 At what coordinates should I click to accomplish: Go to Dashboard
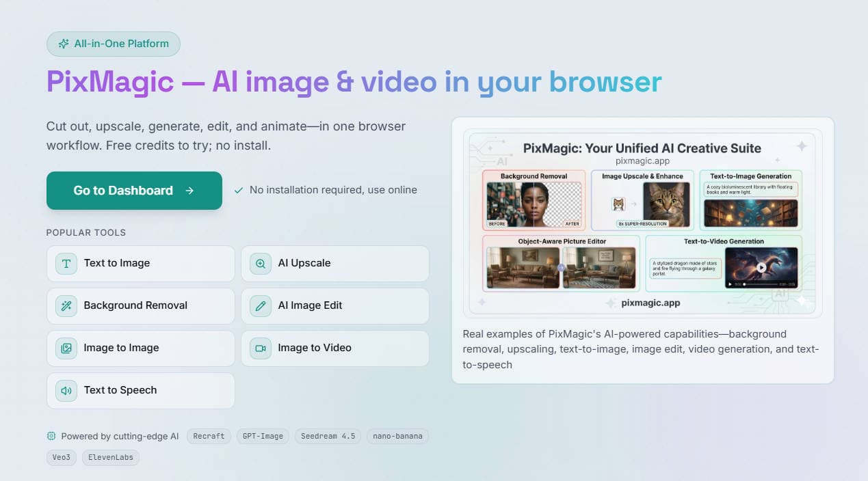click(134, 191)
